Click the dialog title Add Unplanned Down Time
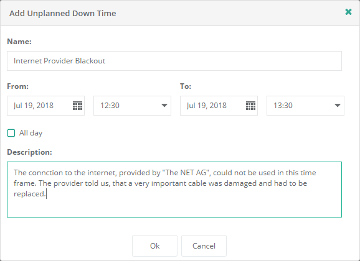The width and height of the screenshot is (360, 261). [x=63, y=13]
